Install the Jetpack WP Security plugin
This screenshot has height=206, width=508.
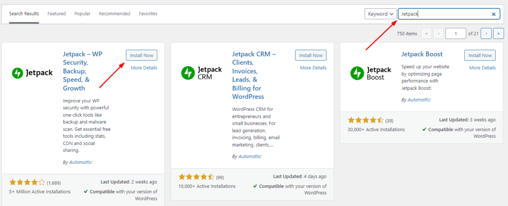[x=141, y=55]
